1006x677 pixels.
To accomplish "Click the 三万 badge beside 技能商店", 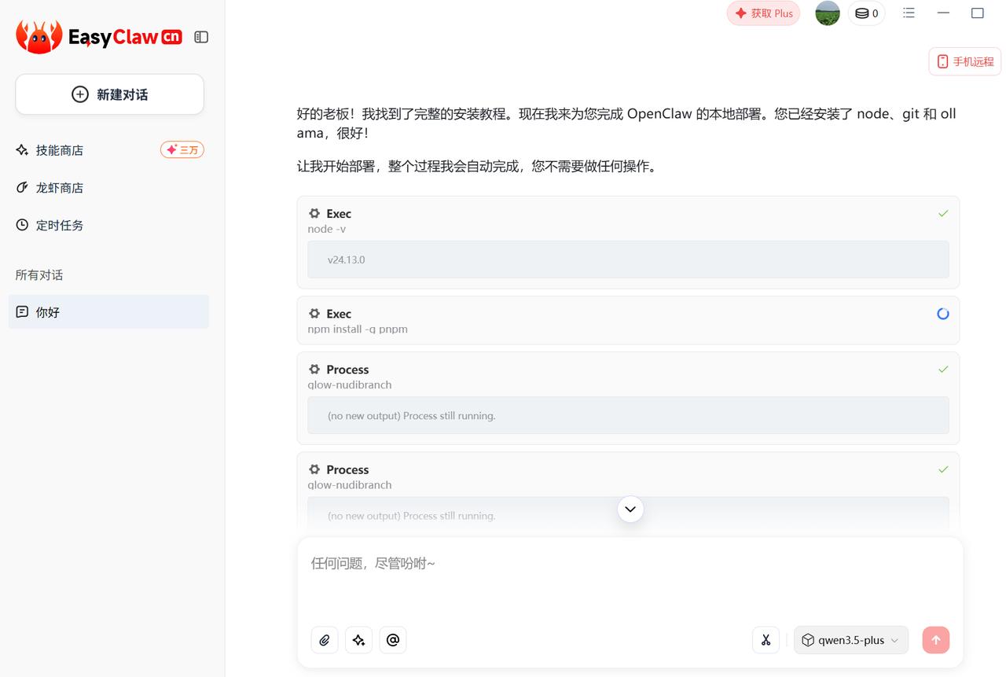I will pyautogui.click(x=182, y=149).
